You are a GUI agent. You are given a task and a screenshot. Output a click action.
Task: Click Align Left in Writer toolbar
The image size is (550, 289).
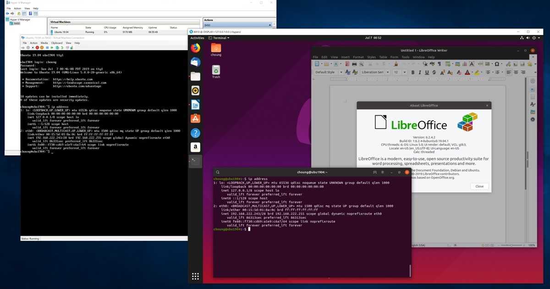tap(508, 72)
